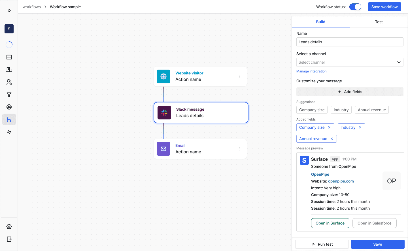The image size is (408, 251).
Task: Click the loading spinner sidebar icon
Action: 9,44
